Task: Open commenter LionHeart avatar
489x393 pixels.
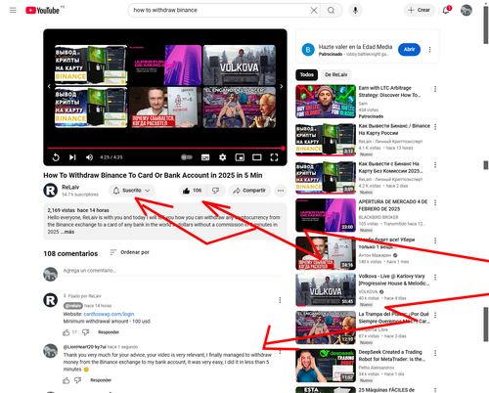Action: [x=51, y=351]
